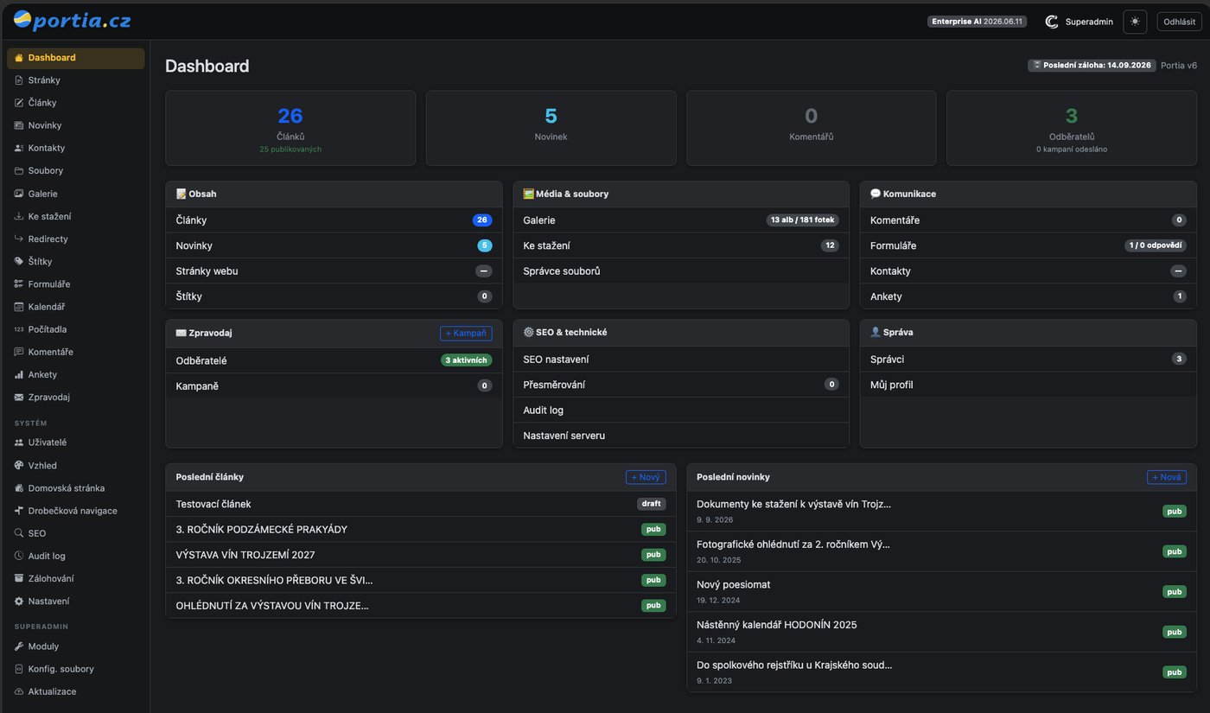Image resolution: width=1210 pixels, height=713 pixels.
Task: Open article 3. ROČNÍK PODZÁMECKÉ PRAKYÁDY
Action: [x=421, y=529]
